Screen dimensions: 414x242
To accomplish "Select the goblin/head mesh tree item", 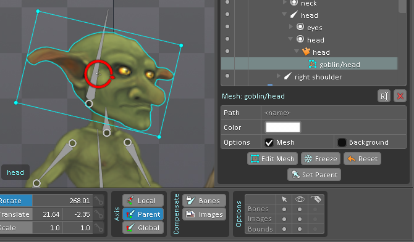I will tap(340, 65).
